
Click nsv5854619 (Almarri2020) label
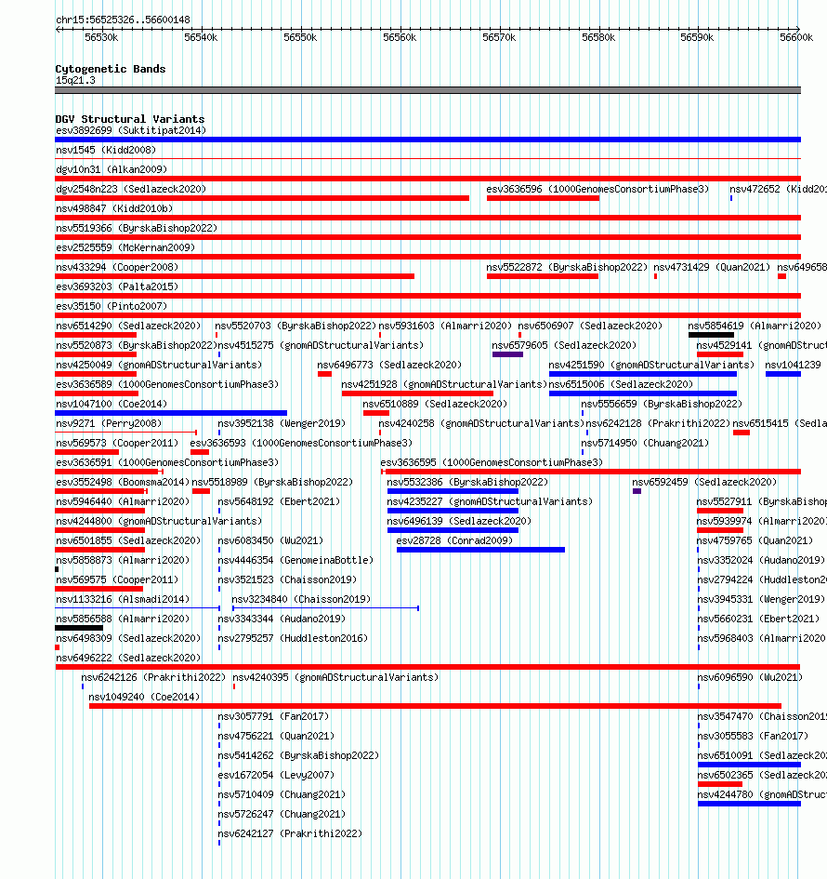(755, 326)
